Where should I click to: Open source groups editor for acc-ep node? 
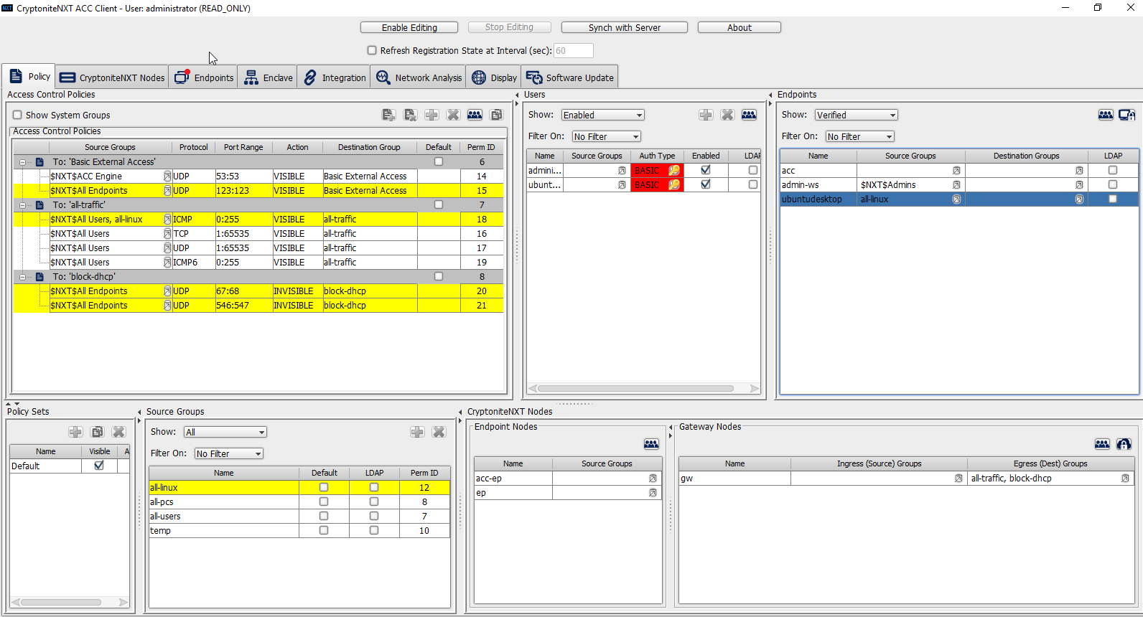653,479
